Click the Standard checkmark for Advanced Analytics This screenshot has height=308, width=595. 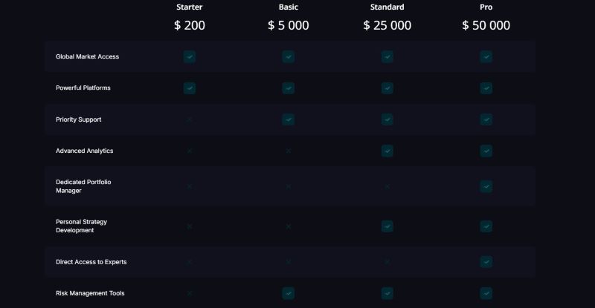click(x=387, y=151)
